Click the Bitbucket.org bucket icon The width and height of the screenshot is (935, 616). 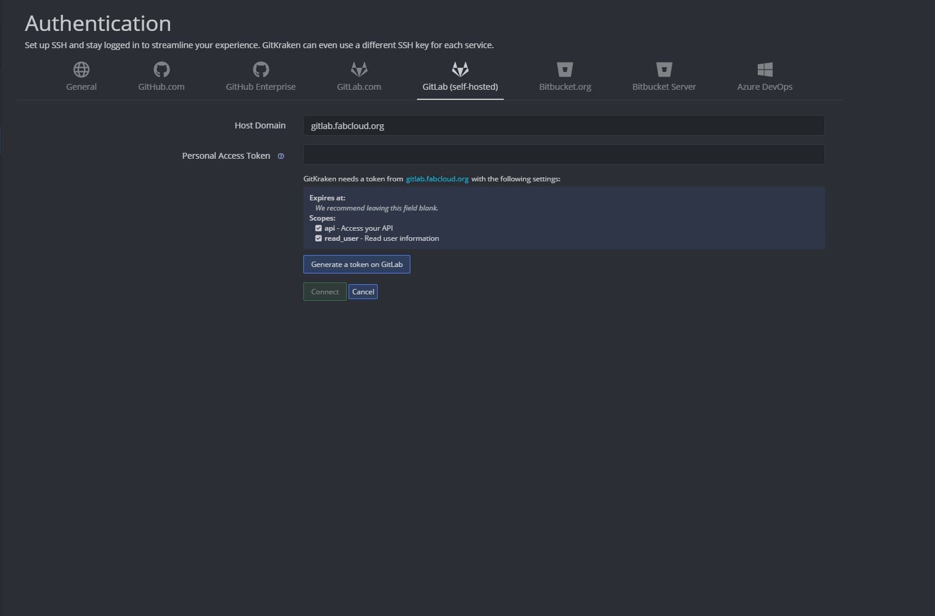pyautogui.click(x=564, y=70)
